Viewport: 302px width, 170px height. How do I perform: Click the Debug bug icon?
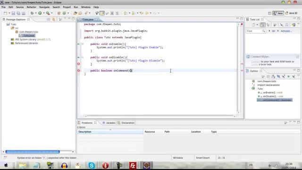pos(32,13)
